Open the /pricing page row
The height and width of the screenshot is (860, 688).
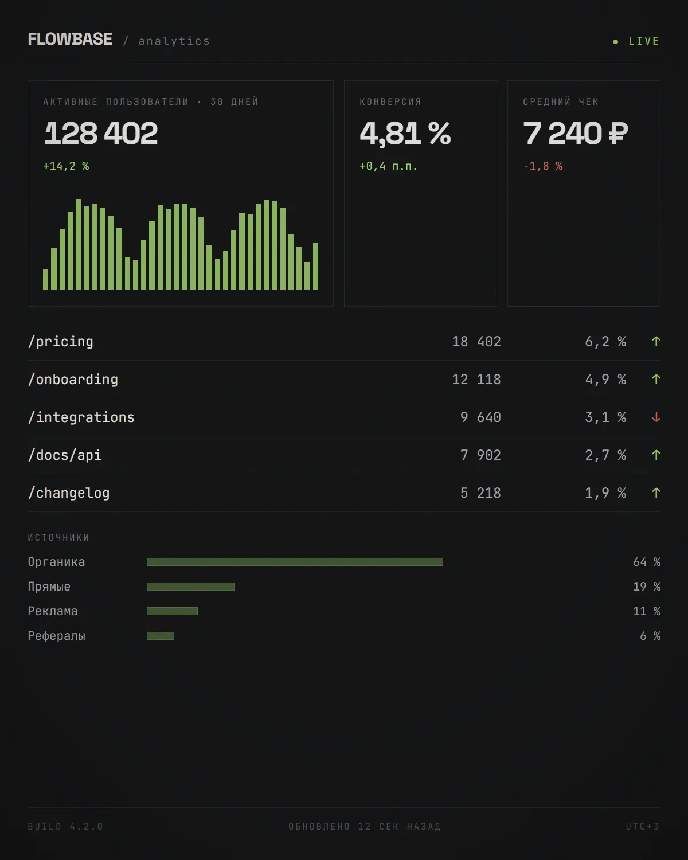click(344, 342)
